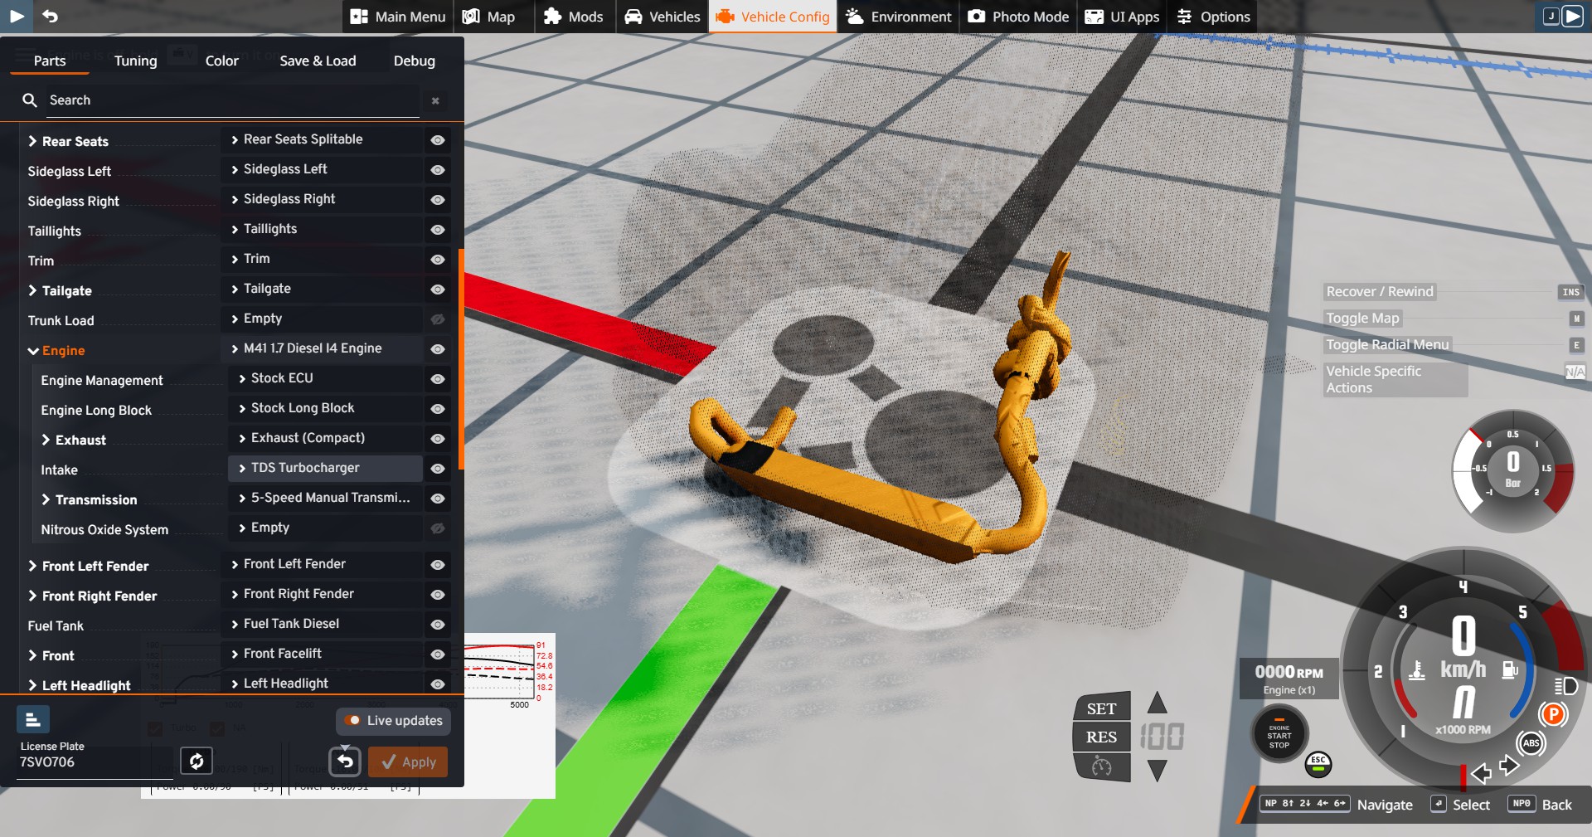Toggle visibility of Stock ECU
The height and width of the screenshot is (837, 1592).
click(x=438, y=379)
